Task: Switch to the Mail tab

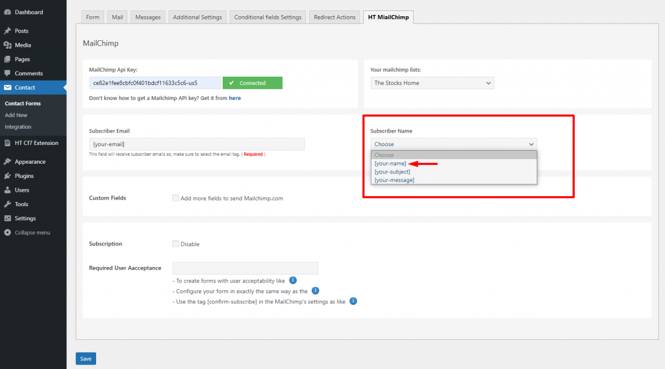Action: point(117,18)
